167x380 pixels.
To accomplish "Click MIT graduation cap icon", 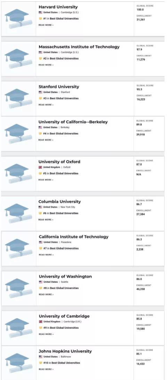I will pos(18,59).
